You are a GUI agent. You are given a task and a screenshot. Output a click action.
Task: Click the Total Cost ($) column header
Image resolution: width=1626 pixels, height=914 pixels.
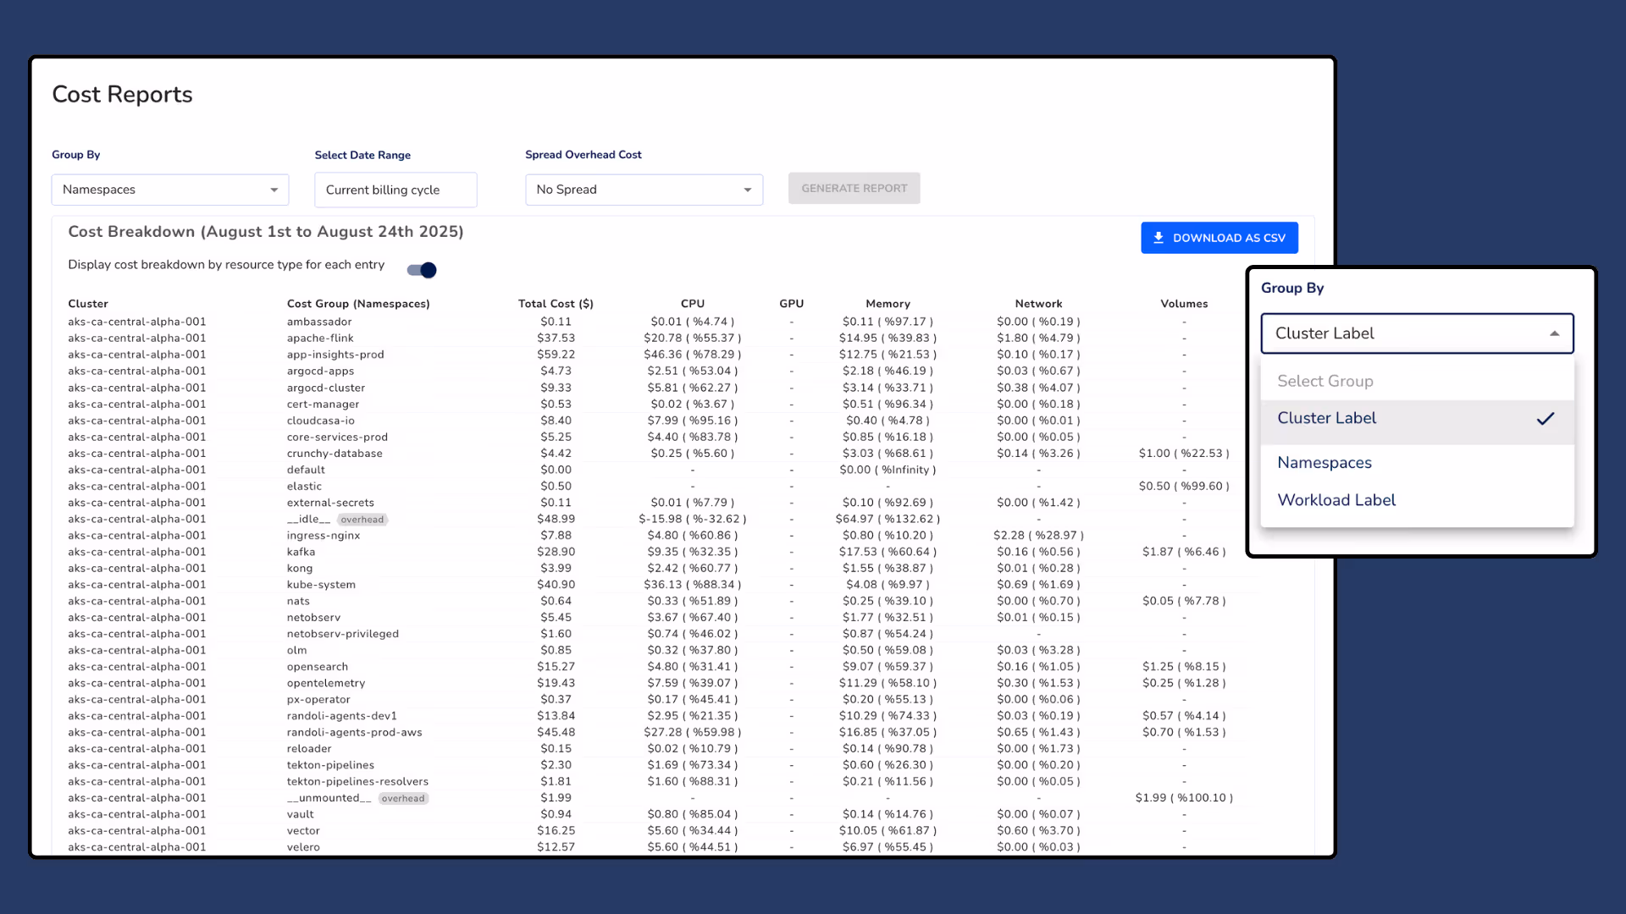click(556, 304)
